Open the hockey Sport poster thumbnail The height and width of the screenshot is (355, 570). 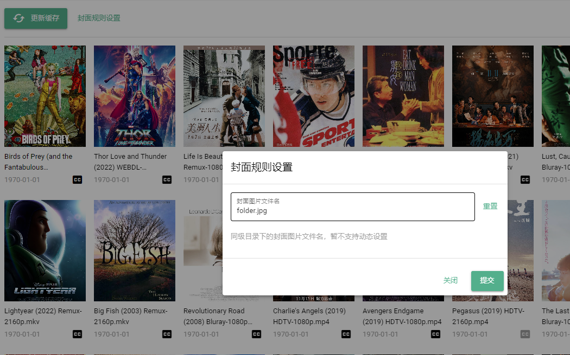click(314, 96)
